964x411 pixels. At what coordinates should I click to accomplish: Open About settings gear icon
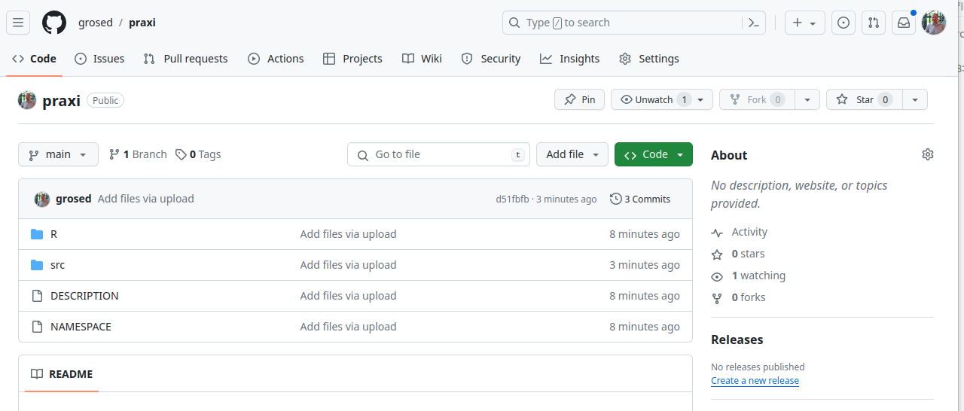927,154
